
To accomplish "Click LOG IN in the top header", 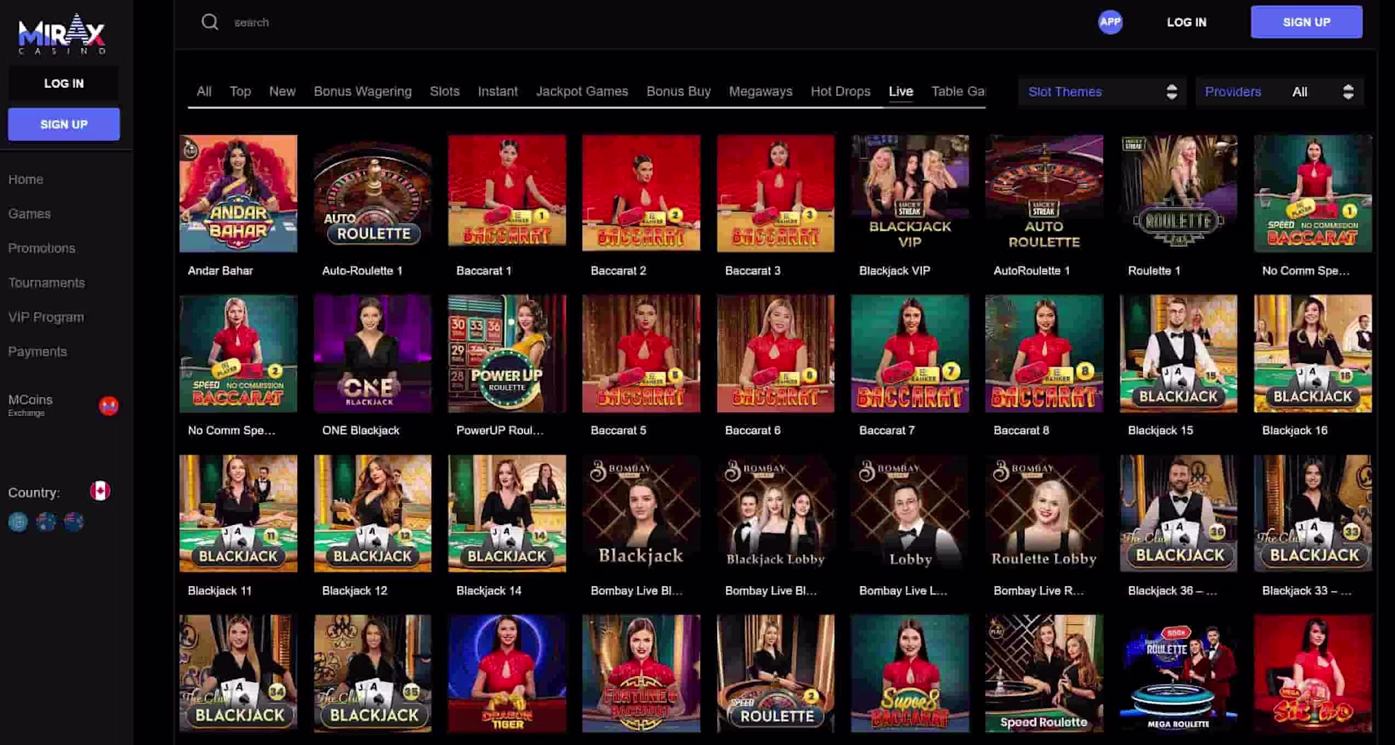I will [1186, 23].
